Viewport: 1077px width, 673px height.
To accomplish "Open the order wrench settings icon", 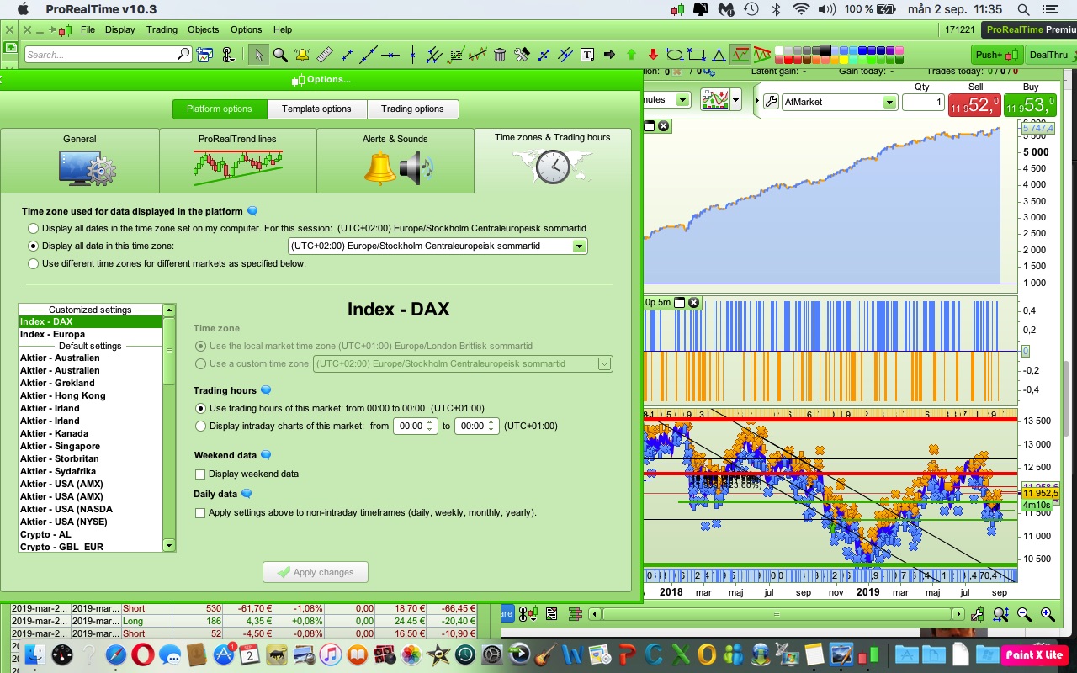I will (x=771, y=102).
